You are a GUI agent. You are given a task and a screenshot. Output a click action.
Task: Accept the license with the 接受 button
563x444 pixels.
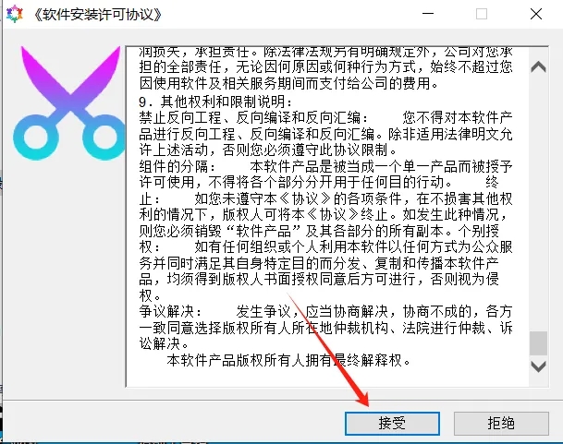click(392, 424)
